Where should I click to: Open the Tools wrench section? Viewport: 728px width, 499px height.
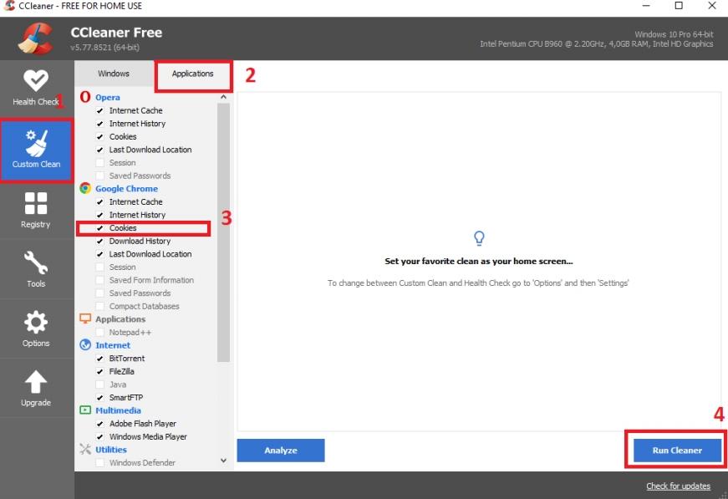click(36, 269)
